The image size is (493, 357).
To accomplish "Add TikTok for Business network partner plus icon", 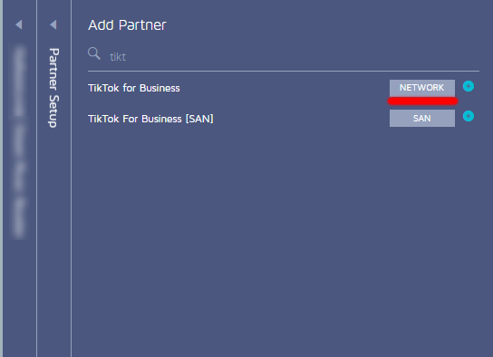I will click(x=469, y=86).
